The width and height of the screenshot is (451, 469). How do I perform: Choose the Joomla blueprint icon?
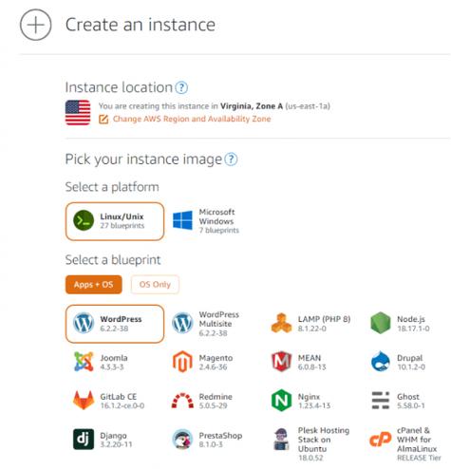click(x=84, y=362)
